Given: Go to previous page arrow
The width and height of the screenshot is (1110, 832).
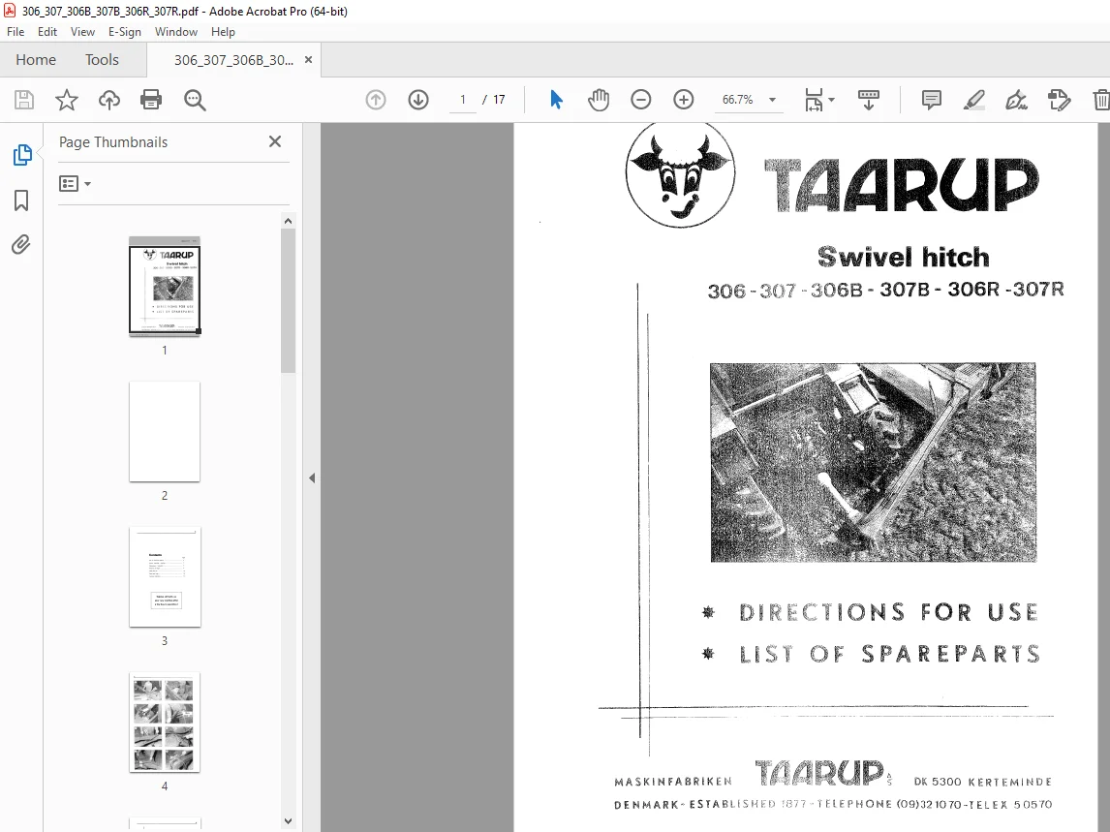Looking at the screenshot, I should click(x=376, y=100).
